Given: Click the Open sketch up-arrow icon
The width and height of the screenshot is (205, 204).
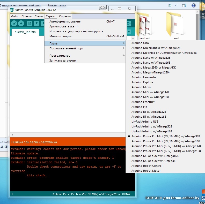Looking at the screenshot, I should [x=37, y=24].
